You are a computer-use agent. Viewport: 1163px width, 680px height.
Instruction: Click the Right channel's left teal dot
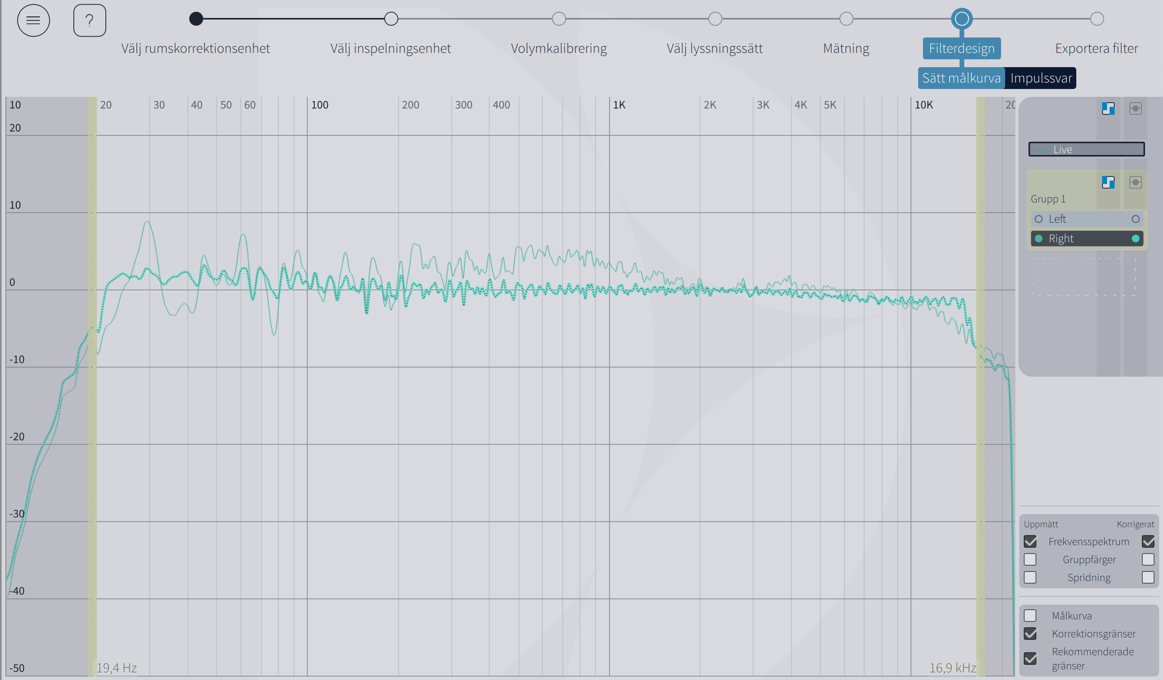click(x=1038, y=239)
